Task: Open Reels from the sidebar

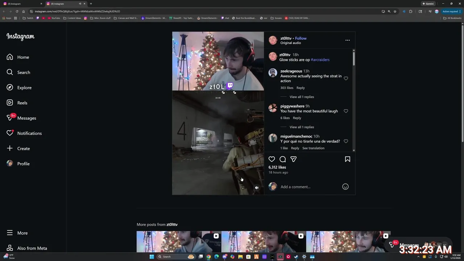Action: point(17,103)
